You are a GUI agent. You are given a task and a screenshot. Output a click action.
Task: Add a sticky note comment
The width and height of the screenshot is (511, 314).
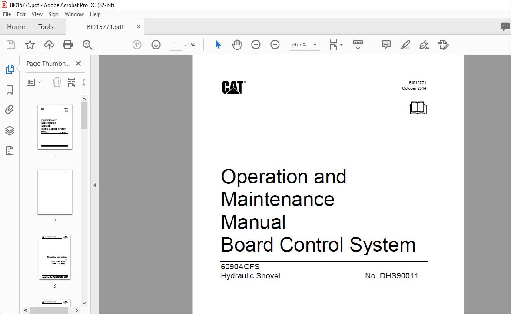[386, 45]
